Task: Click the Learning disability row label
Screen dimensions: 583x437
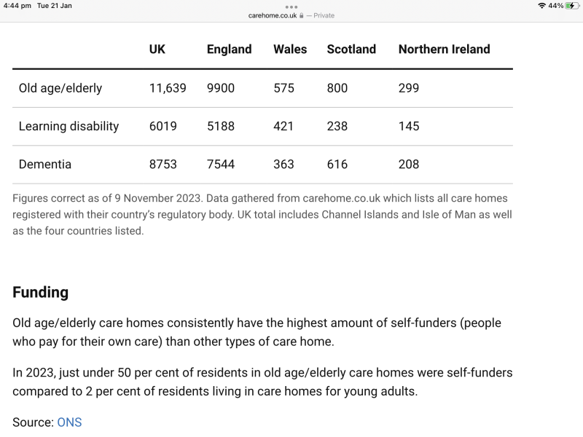Action: (69, 126)
